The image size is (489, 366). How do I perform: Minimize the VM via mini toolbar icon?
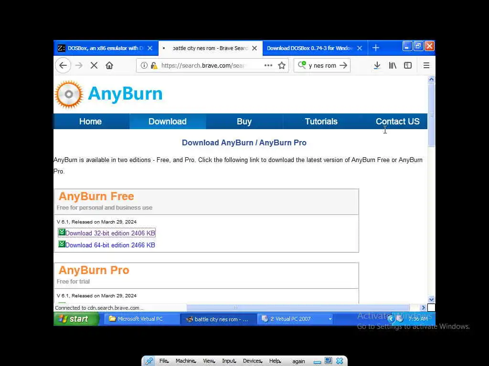[x=318, y=362]
